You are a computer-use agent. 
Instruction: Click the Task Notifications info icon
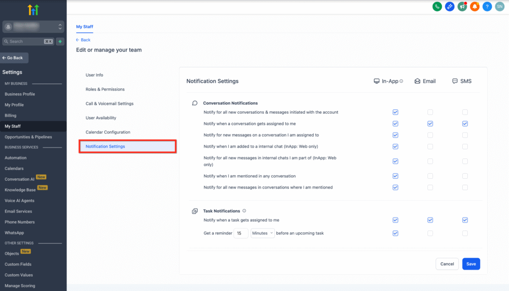[x=244, y=211]
